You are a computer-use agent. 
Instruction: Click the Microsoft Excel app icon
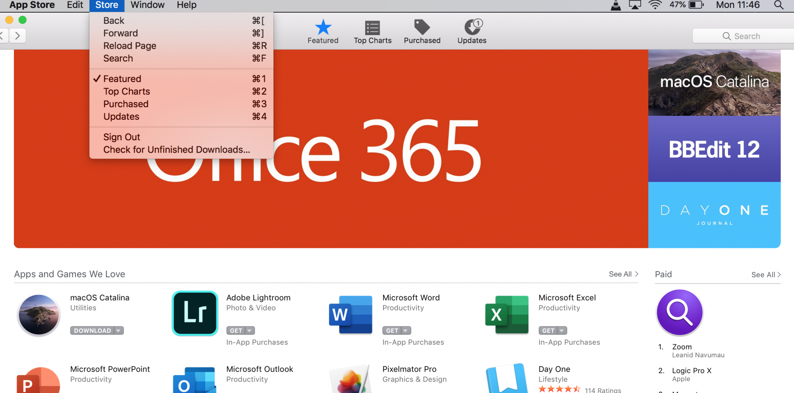tap(507, 314)
